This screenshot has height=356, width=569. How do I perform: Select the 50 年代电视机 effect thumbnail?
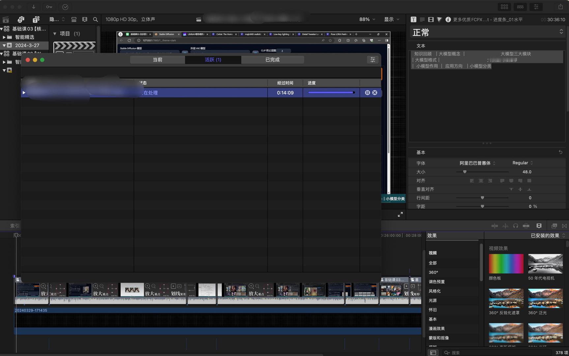click(x=545, y=264)
